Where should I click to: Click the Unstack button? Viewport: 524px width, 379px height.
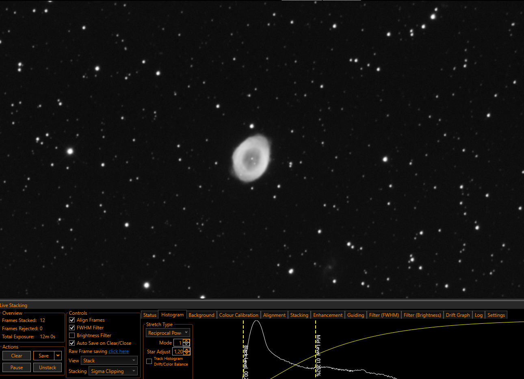[x=48, y=368]
